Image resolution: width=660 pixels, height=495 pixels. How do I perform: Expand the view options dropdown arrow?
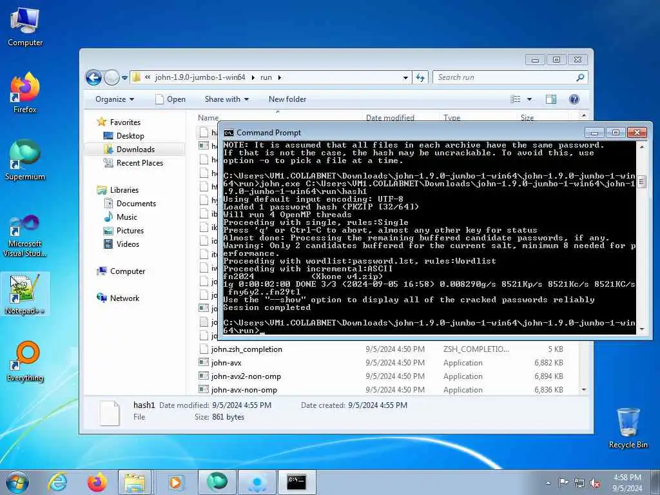point(530,99)
